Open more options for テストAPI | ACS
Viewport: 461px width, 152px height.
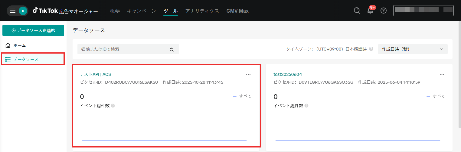(x=248, y=74)
